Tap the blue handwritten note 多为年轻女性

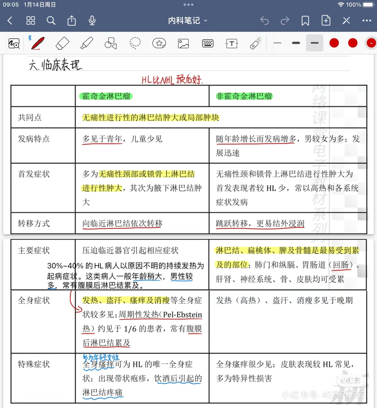point(101,357)
